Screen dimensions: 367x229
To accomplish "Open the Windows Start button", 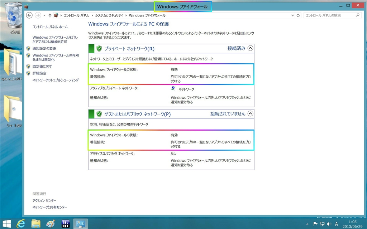I will [x=6, y=224].
